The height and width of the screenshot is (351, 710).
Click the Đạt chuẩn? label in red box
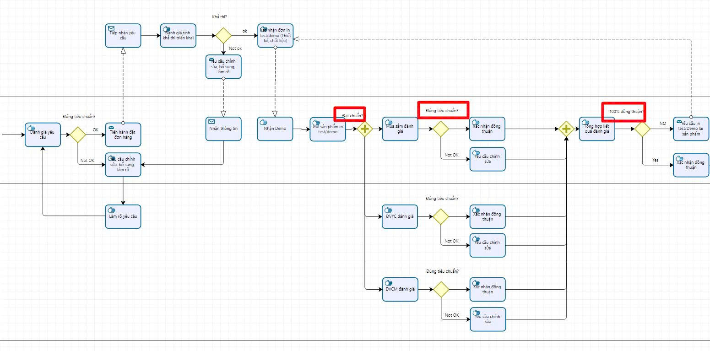pos(352,116)
